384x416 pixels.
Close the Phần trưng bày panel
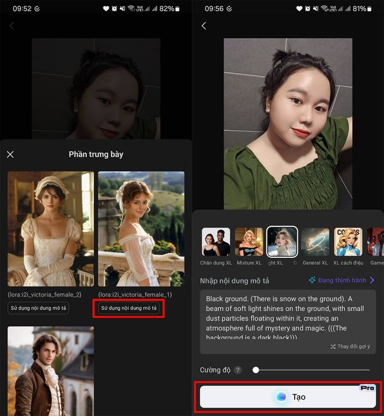click(10, 155)
